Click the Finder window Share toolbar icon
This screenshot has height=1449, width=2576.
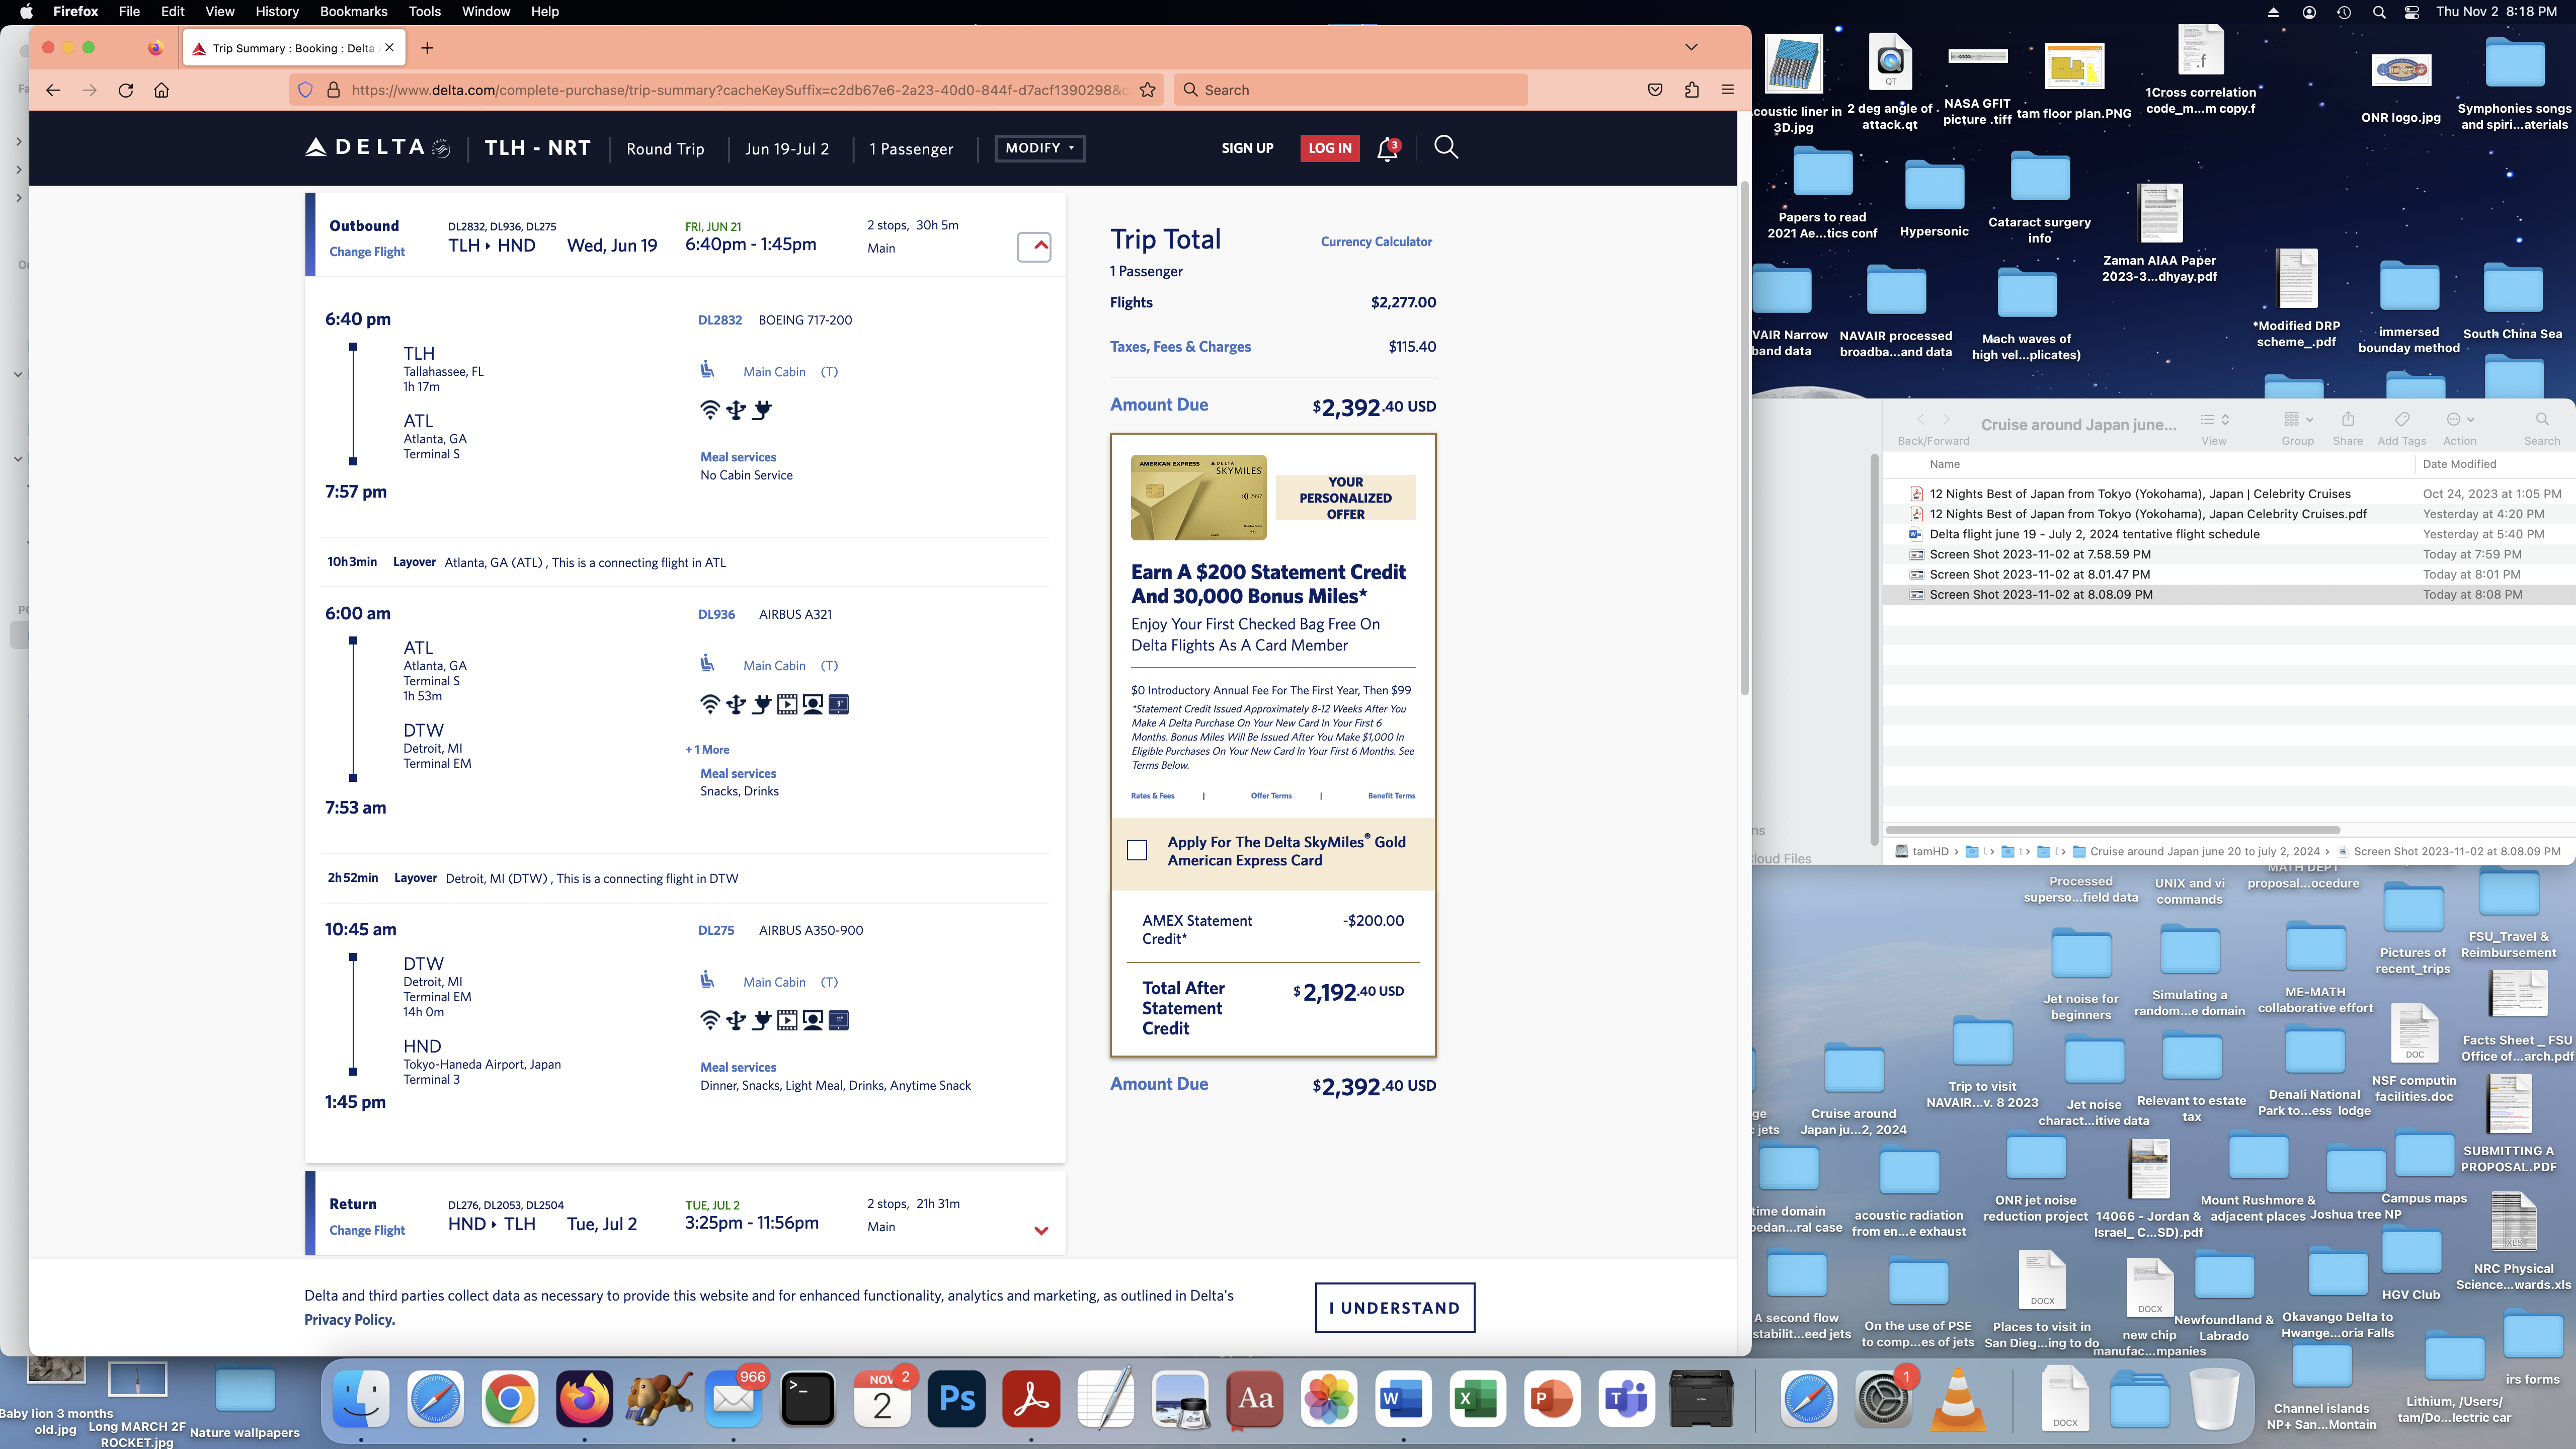click(x=2348, y=419)
